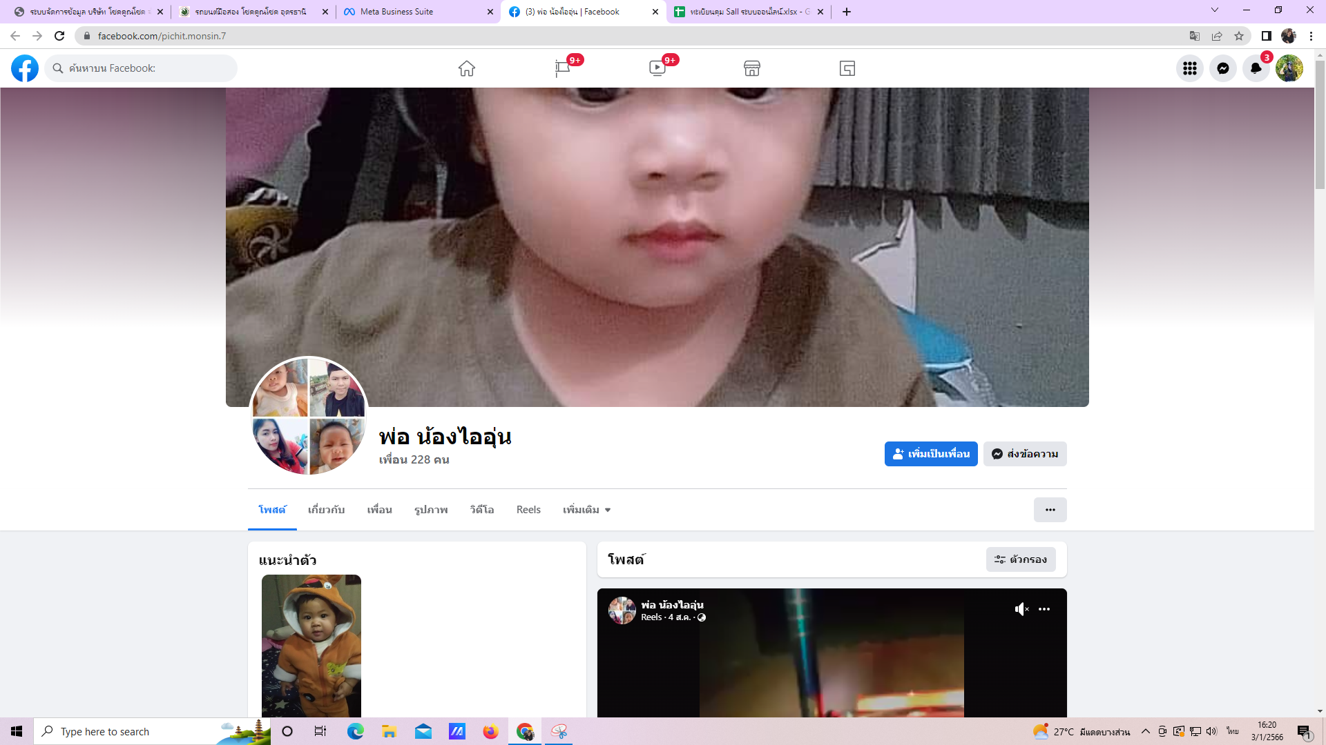Toggle the browser side panel
Viewport: 1326px width, 745px height.
[1266, 36]
